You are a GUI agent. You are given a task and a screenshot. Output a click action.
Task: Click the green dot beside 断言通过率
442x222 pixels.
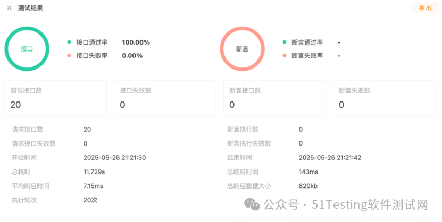point(285,42)
